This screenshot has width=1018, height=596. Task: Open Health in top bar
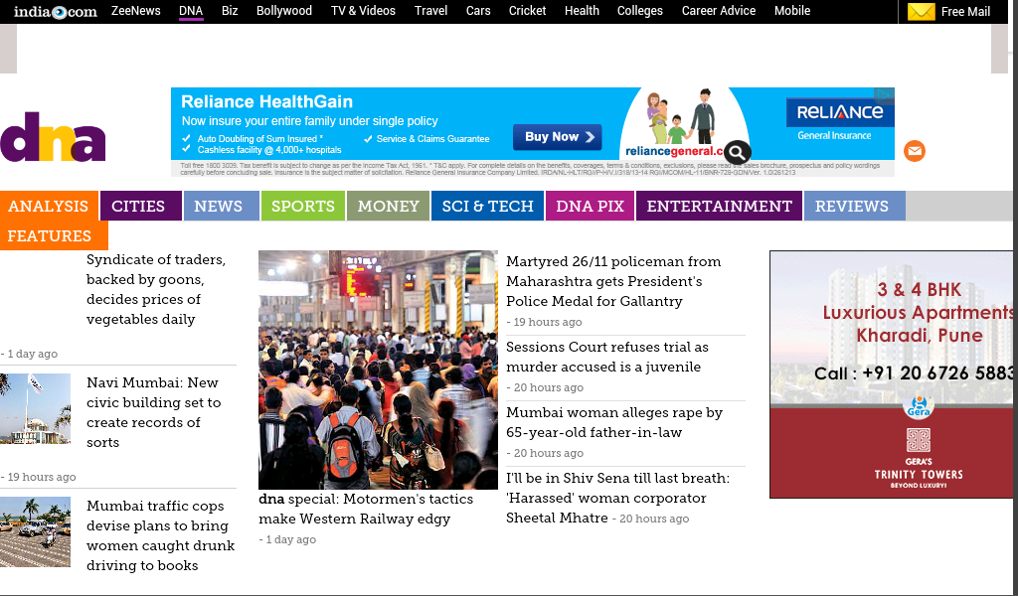(x=582, y=10)
